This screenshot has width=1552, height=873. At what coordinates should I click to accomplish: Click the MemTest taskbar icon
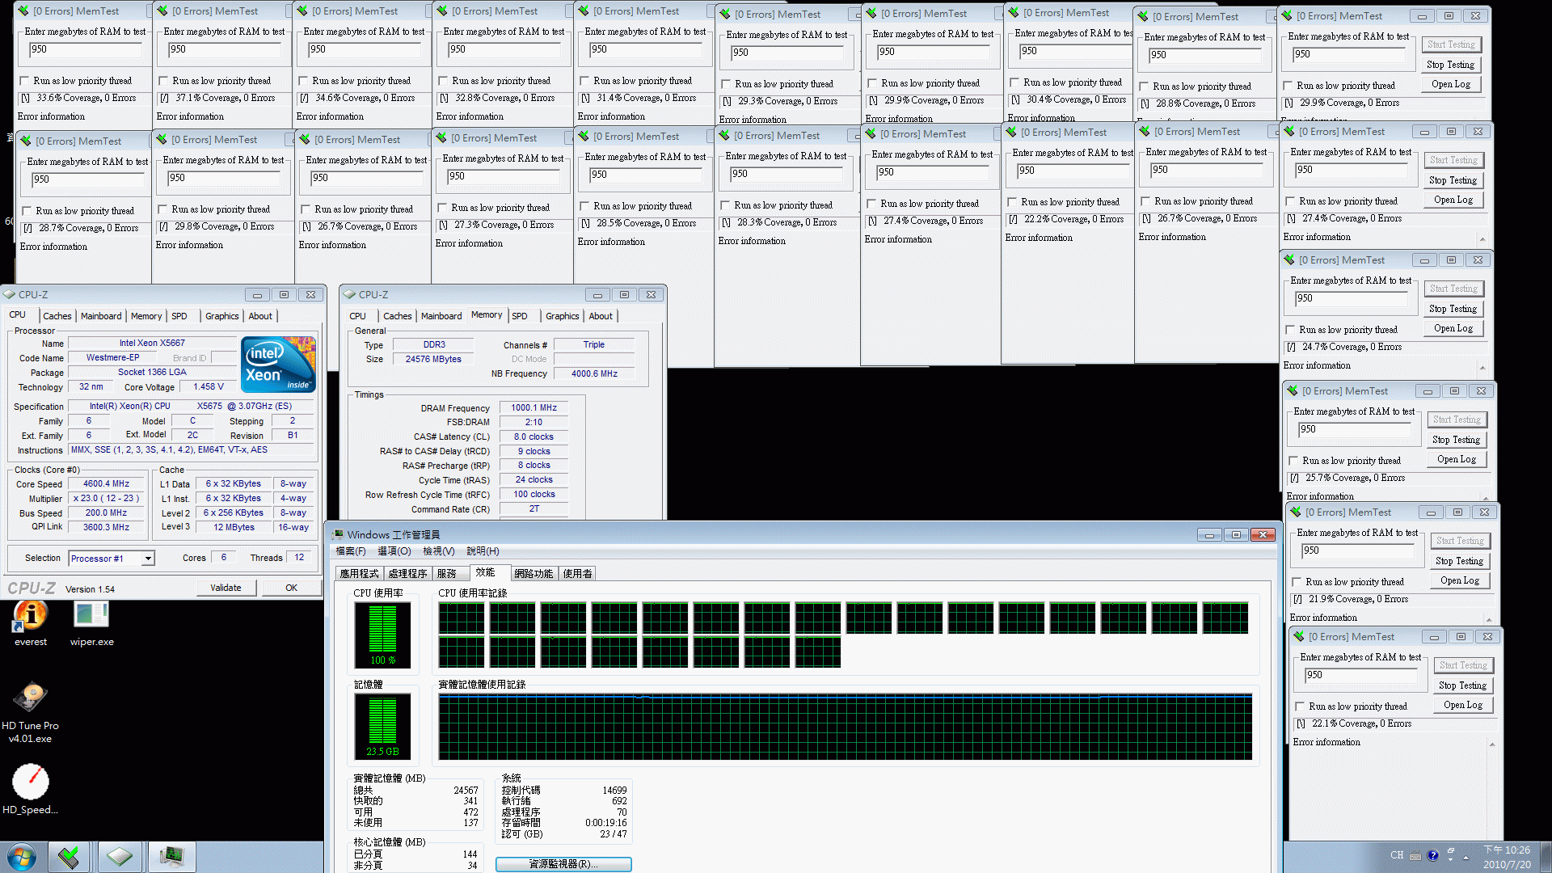69,857
